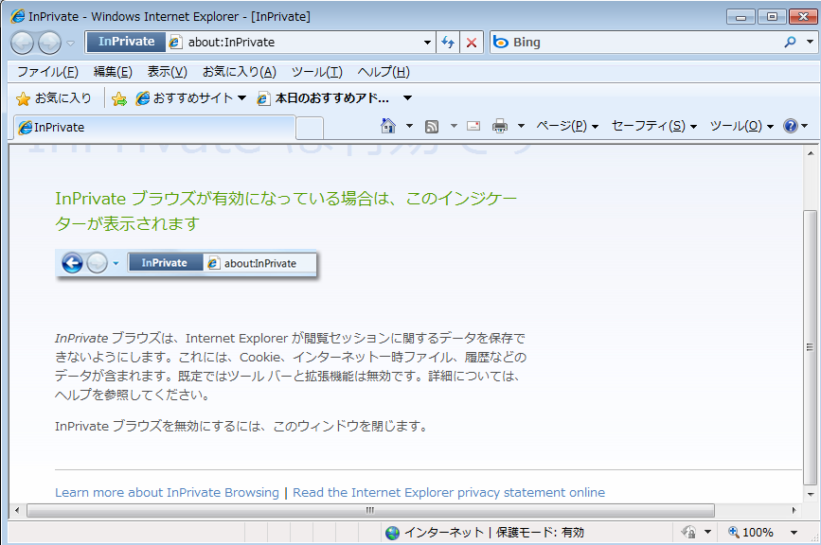Click the Learn more about InPrivate Browsing link
Viewport: 821px width, 545px height.
click(x=167, y=493)
